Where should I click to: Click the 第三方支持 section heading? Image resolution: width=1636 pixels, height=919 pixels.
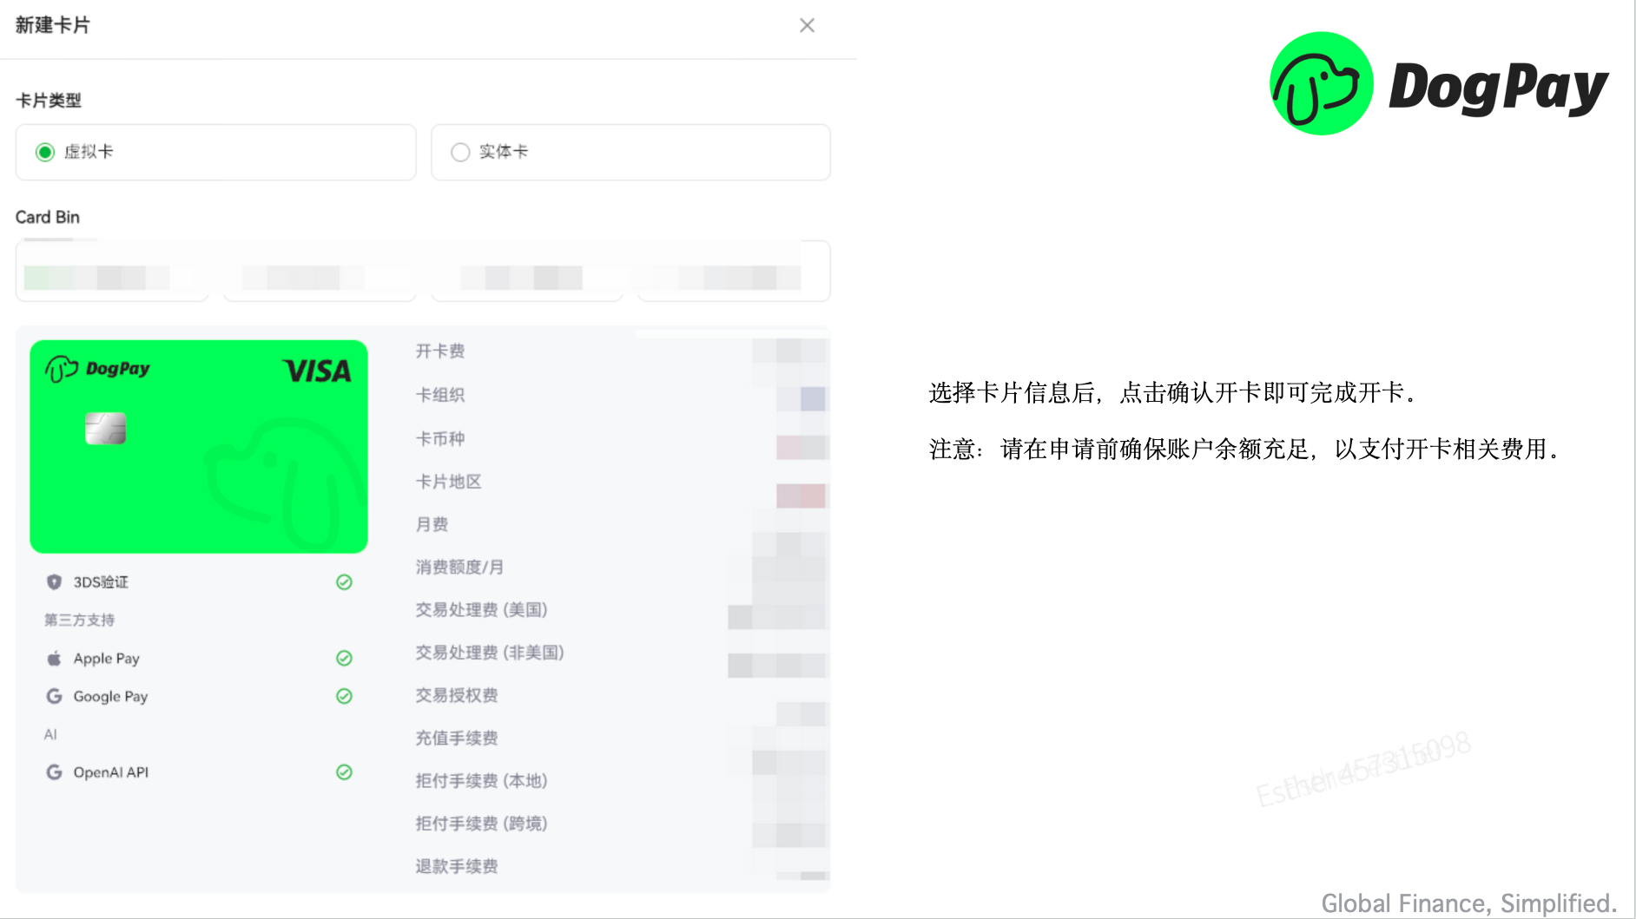(x=80, y=620)
